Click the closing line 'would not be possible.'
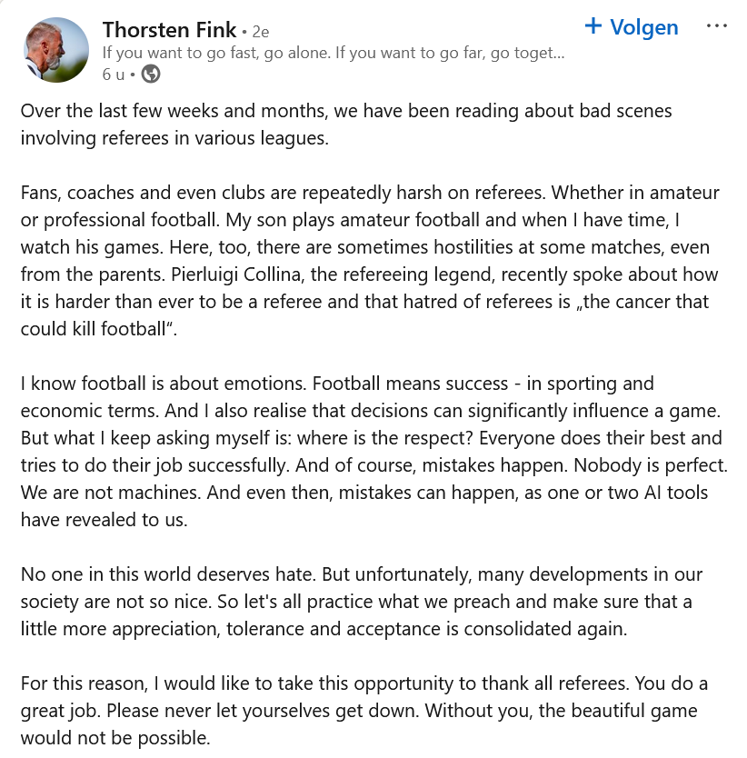 (x=115, y=738)
